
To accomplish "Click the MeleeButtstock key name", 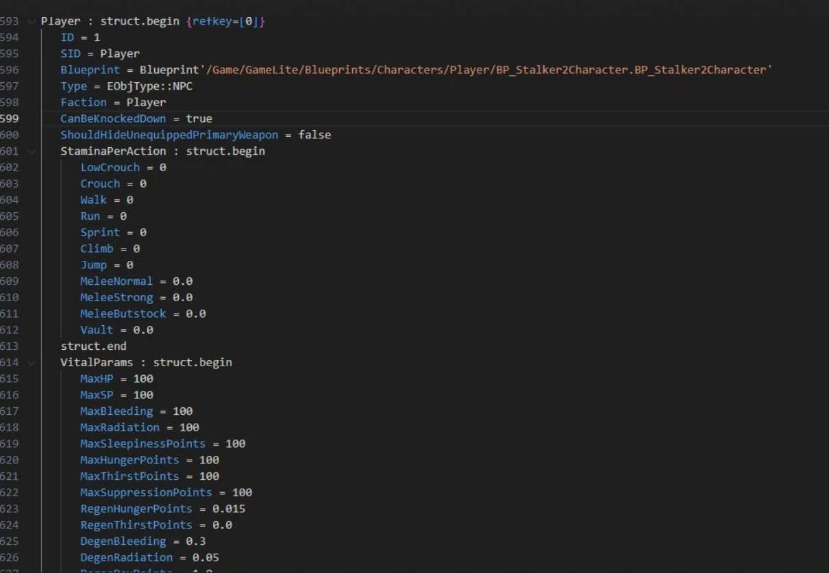I will pos(123,314).
